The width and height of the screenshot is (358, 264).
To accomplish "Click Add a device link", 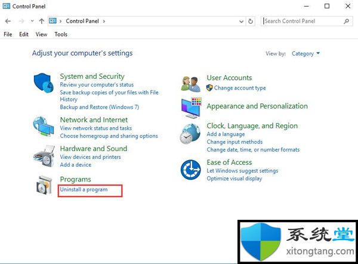I will [x=76, y=165].
